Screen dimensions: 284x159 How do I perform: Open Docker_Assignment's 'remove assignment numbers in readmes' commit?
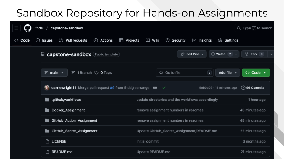click(170, 110)
